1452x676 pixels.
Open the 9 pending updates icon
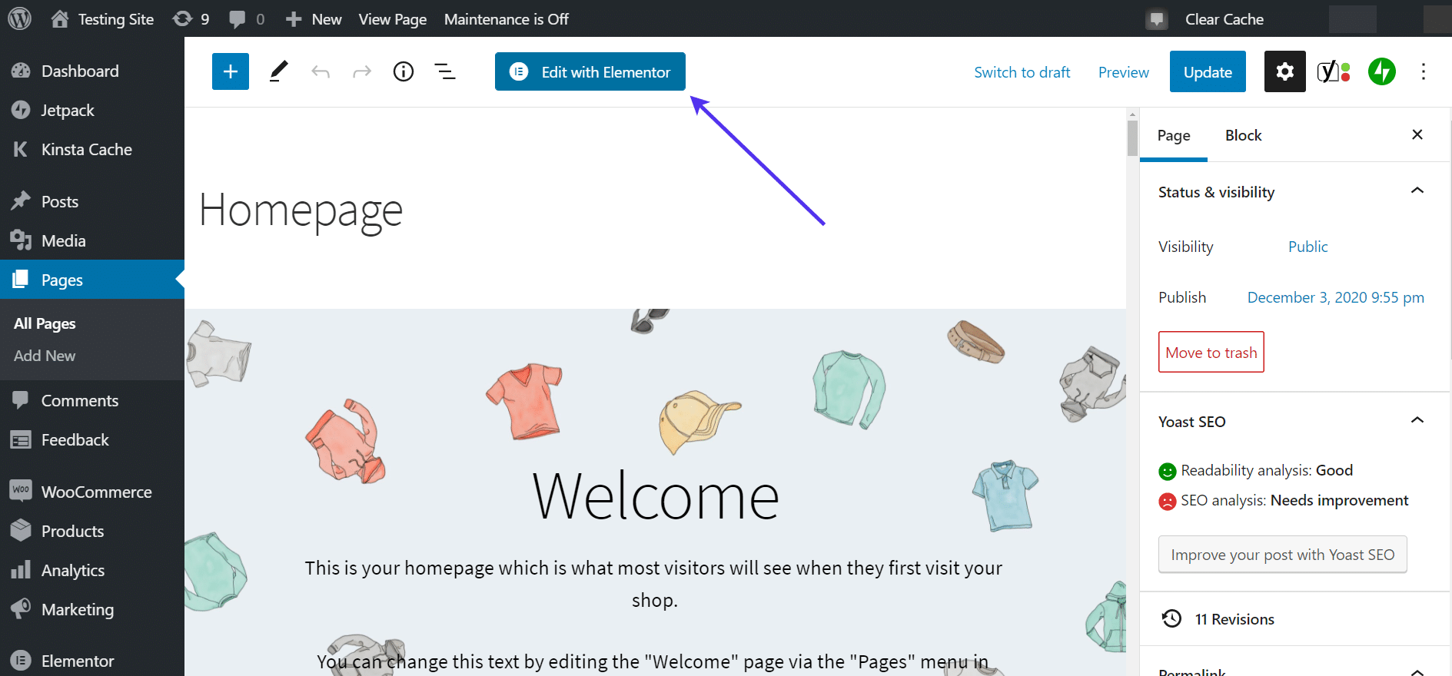[x=191, y=19]
